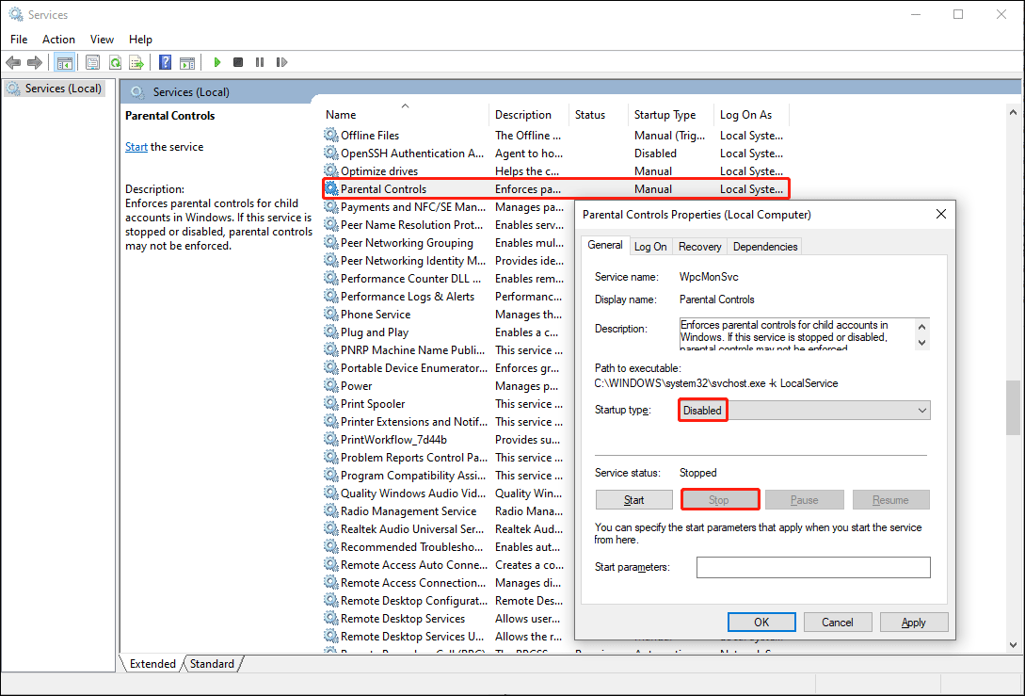Open Properties from the toolbar icon
The height and width of the screenshot is (696, 1025).
pyautogui.click(x=93, y=63)
